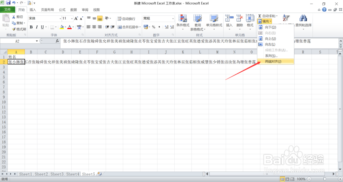
Task: Toggle Bold formatting
Action: tap(31, 27)
